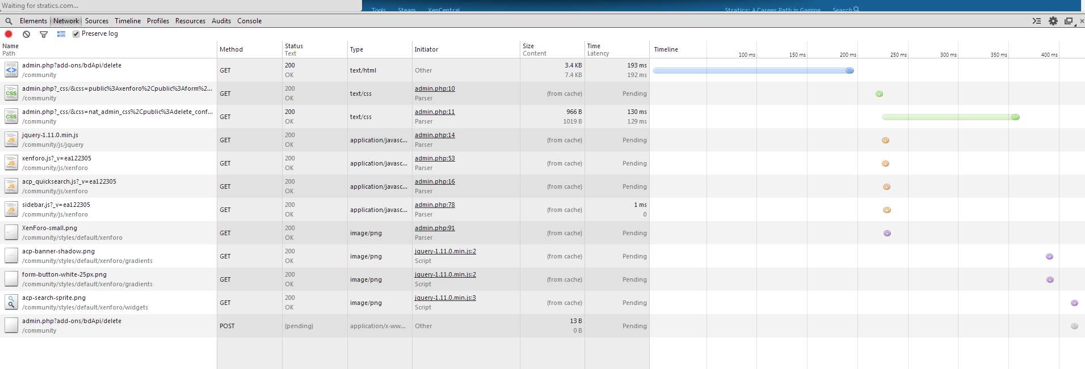Open DevTools settings gear
This screenshot has height=369, width=1085.
(1053, 21)
